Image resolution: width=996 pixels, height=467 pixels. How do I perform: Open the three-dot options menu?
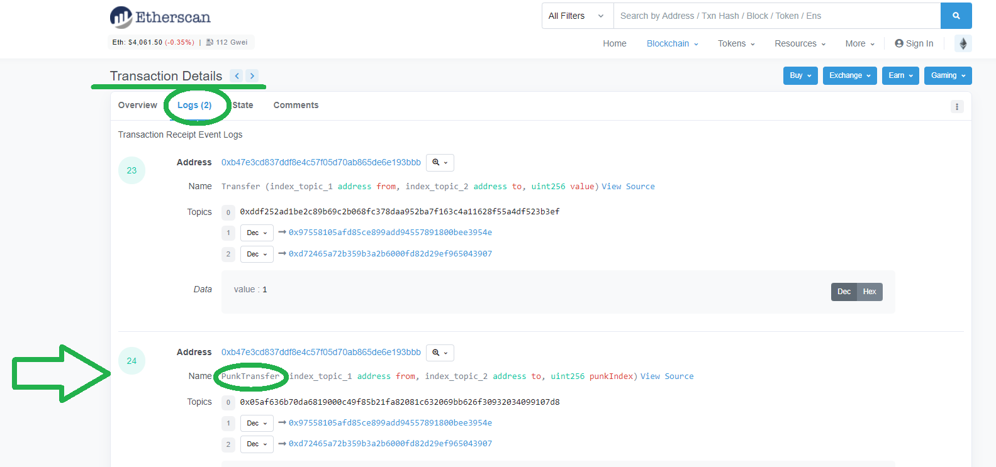(x=957, y=107)
